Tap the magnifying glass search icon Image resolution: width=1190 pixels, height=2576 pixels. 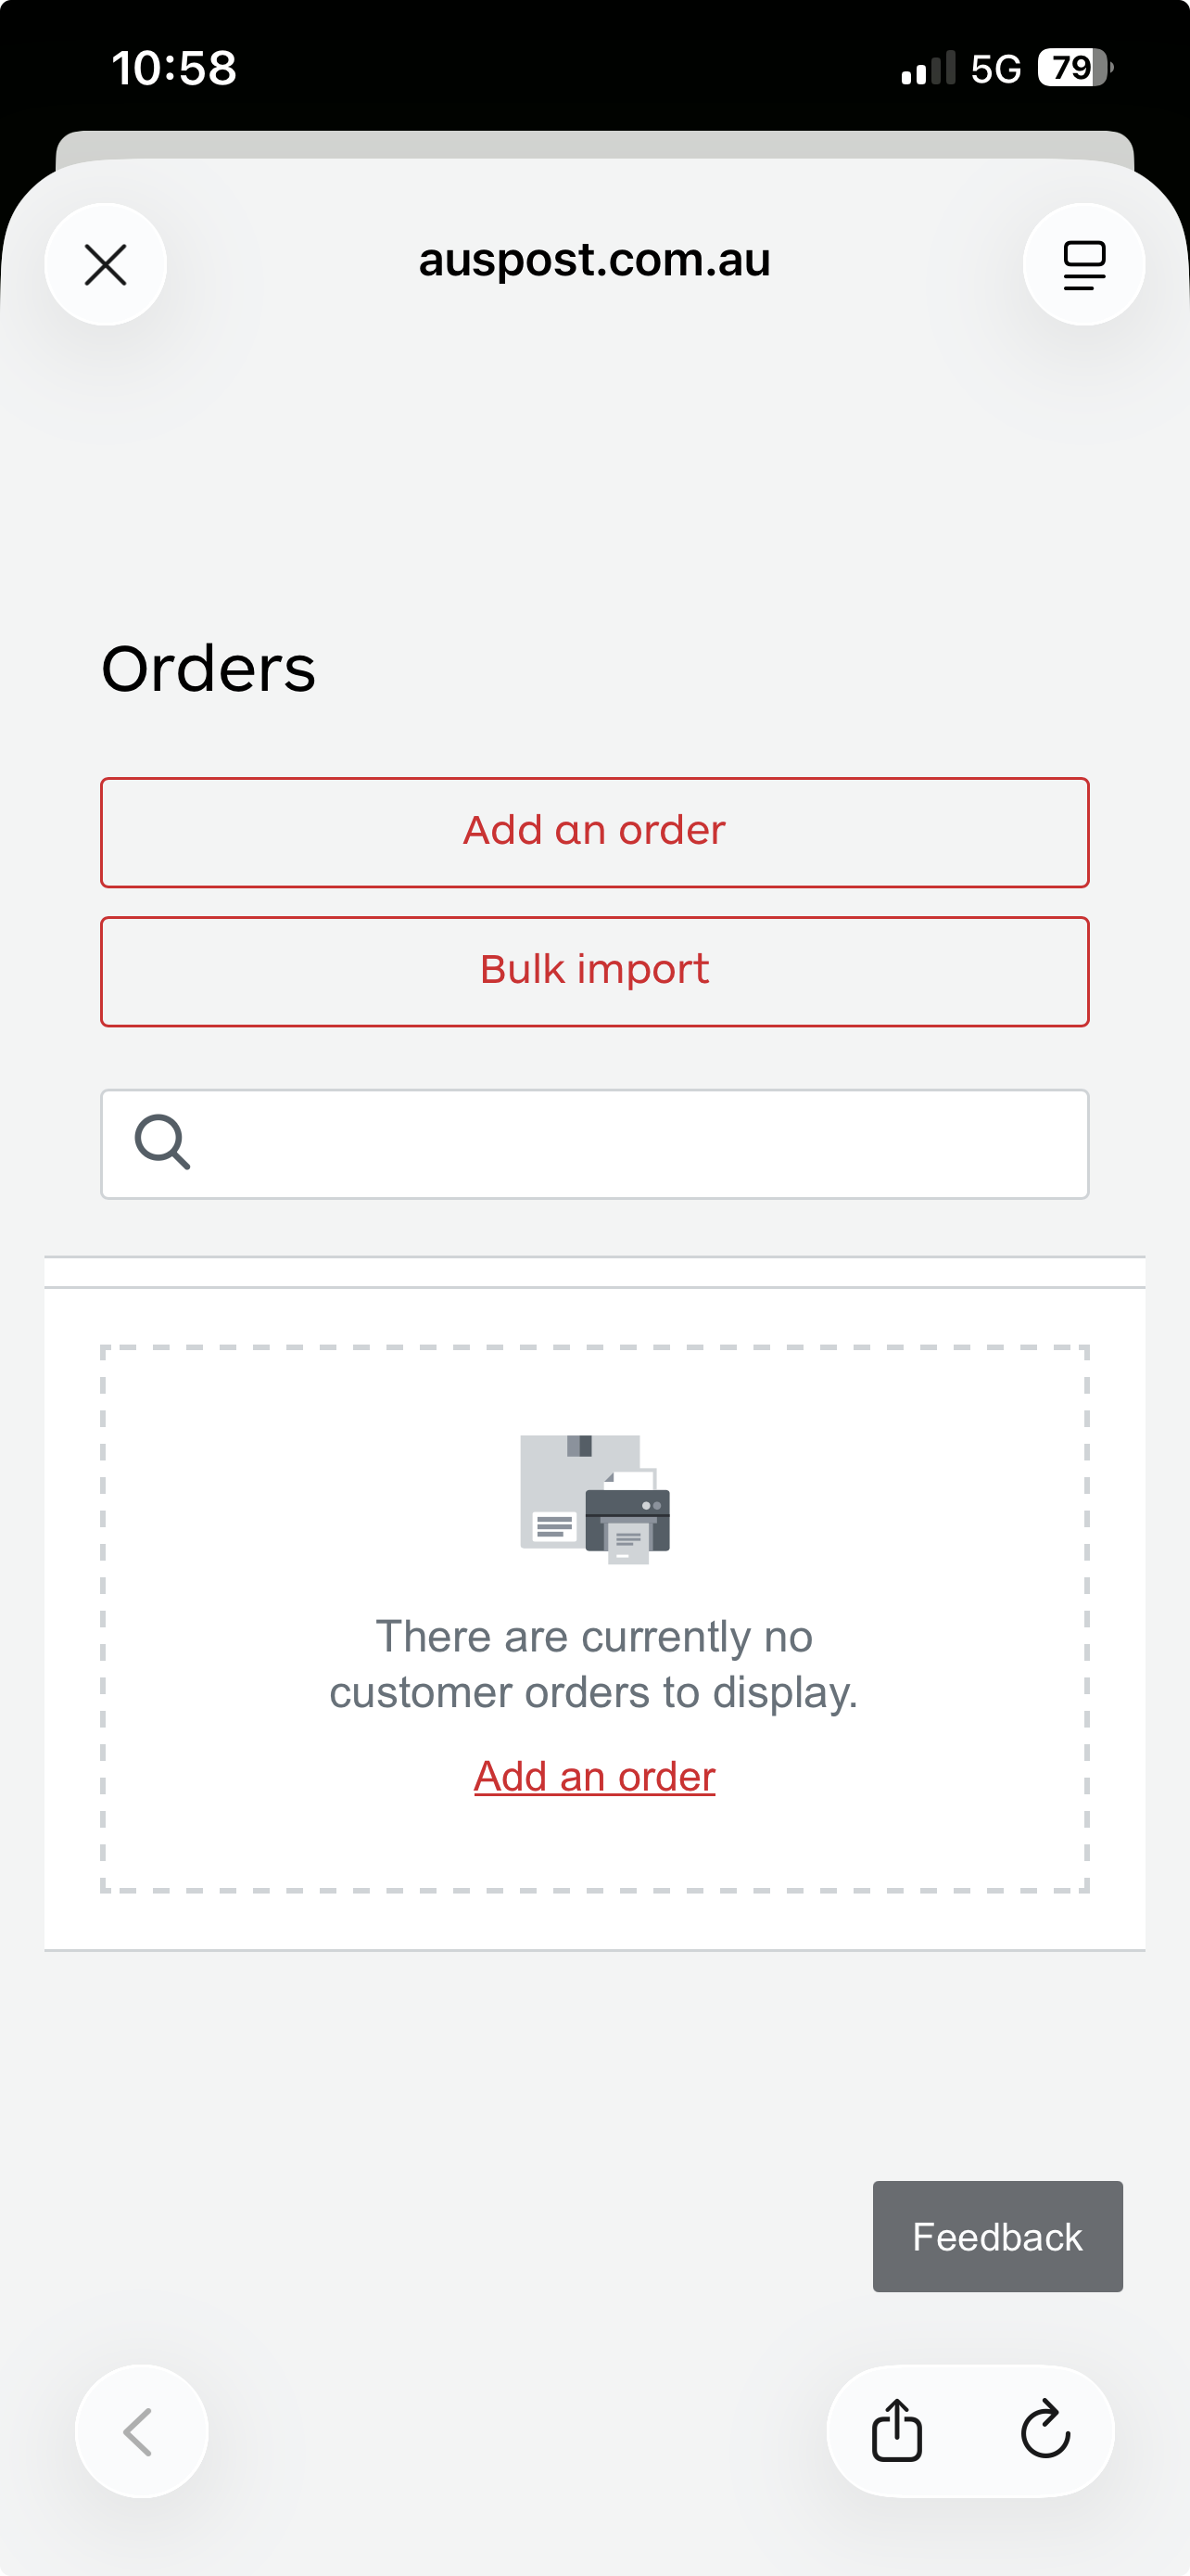162,1142
